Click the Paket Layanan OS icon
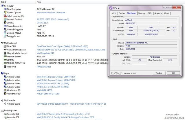Screen dimensions: 185x120 pyautogui.click(x=5, y=16)
